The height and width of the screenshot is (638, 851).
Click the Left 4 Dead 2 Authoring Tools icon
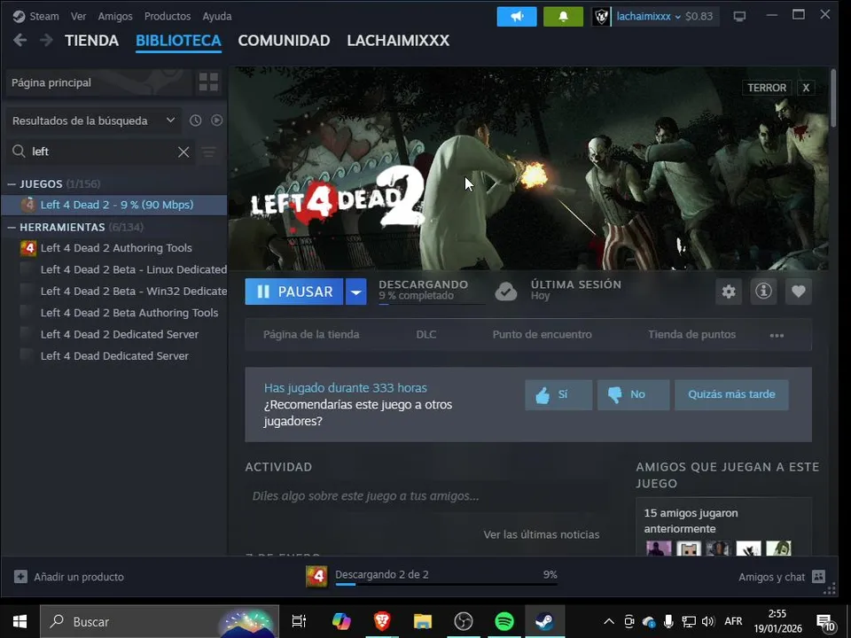(28, 248)
